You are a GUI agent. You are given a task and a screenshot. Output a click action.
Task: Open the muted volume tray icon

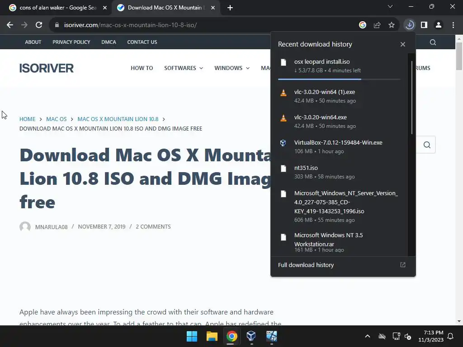point(408,336)
